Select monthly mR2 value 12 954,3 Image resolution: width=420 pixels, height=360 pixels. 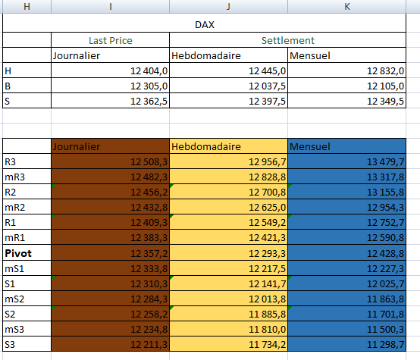(x=347, y=207)
